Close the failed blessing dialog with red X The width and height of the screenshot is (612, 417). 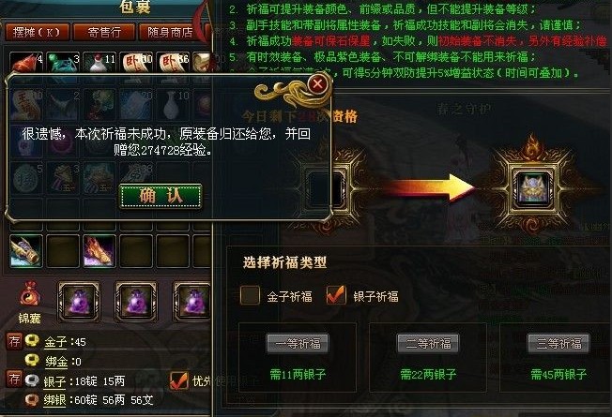[x=317, y=83]
